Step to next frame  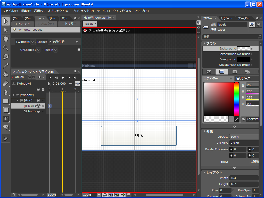pos(69,78)
